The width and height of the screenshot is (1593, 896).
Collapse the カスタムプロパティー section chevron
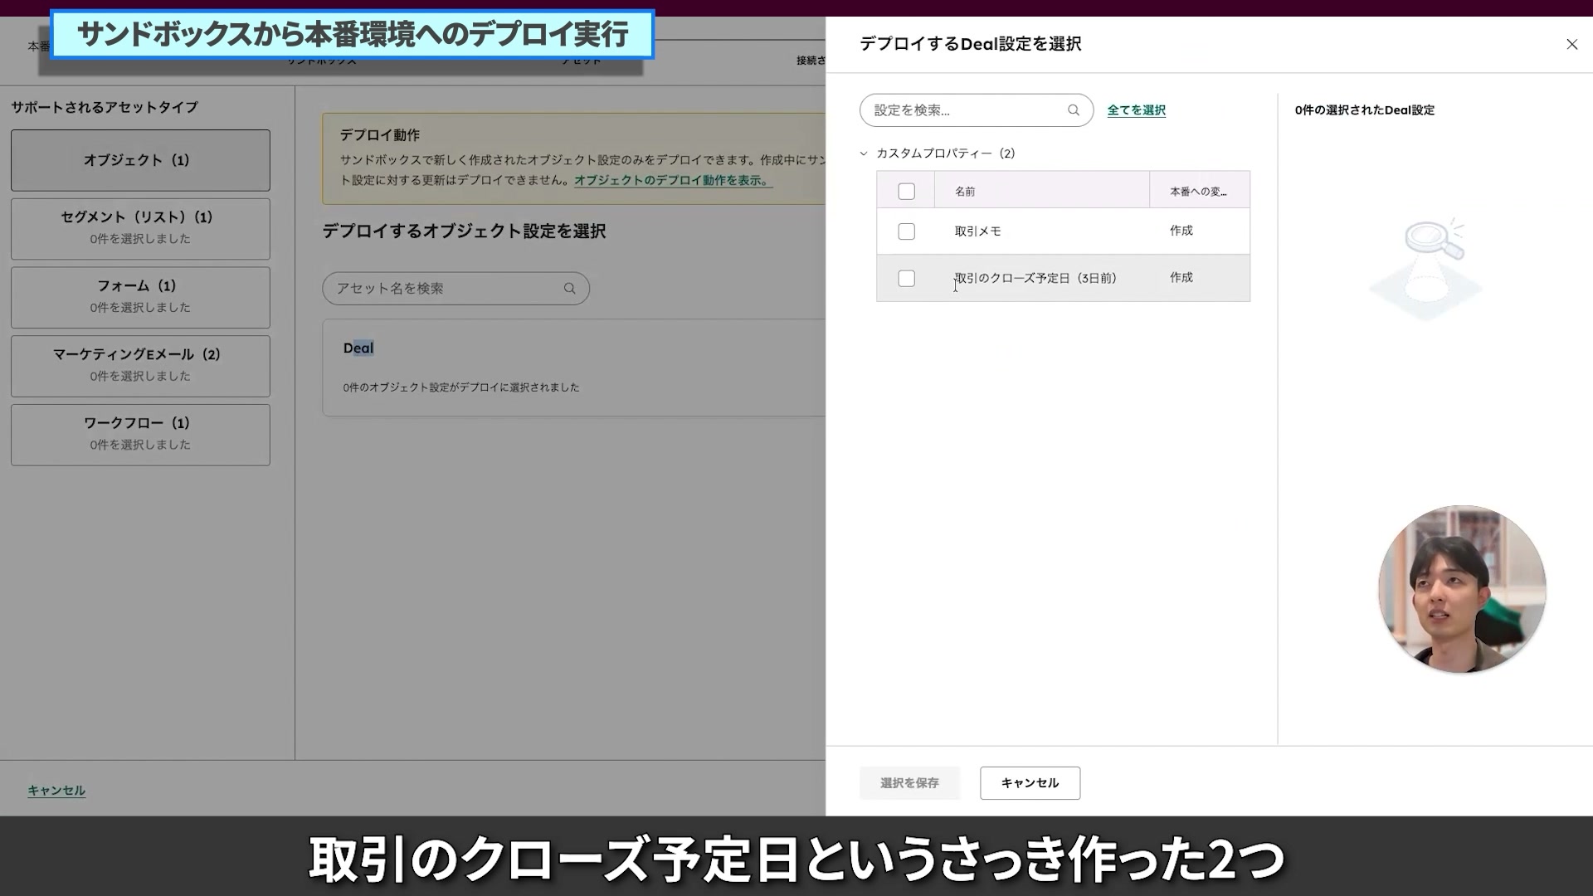tap(863, 153)
